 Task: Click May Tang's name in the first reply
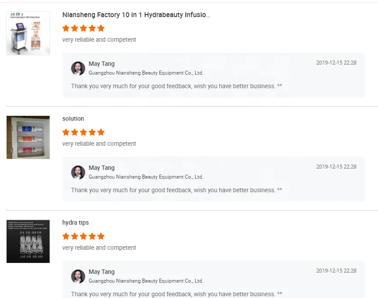coord(101,64)
